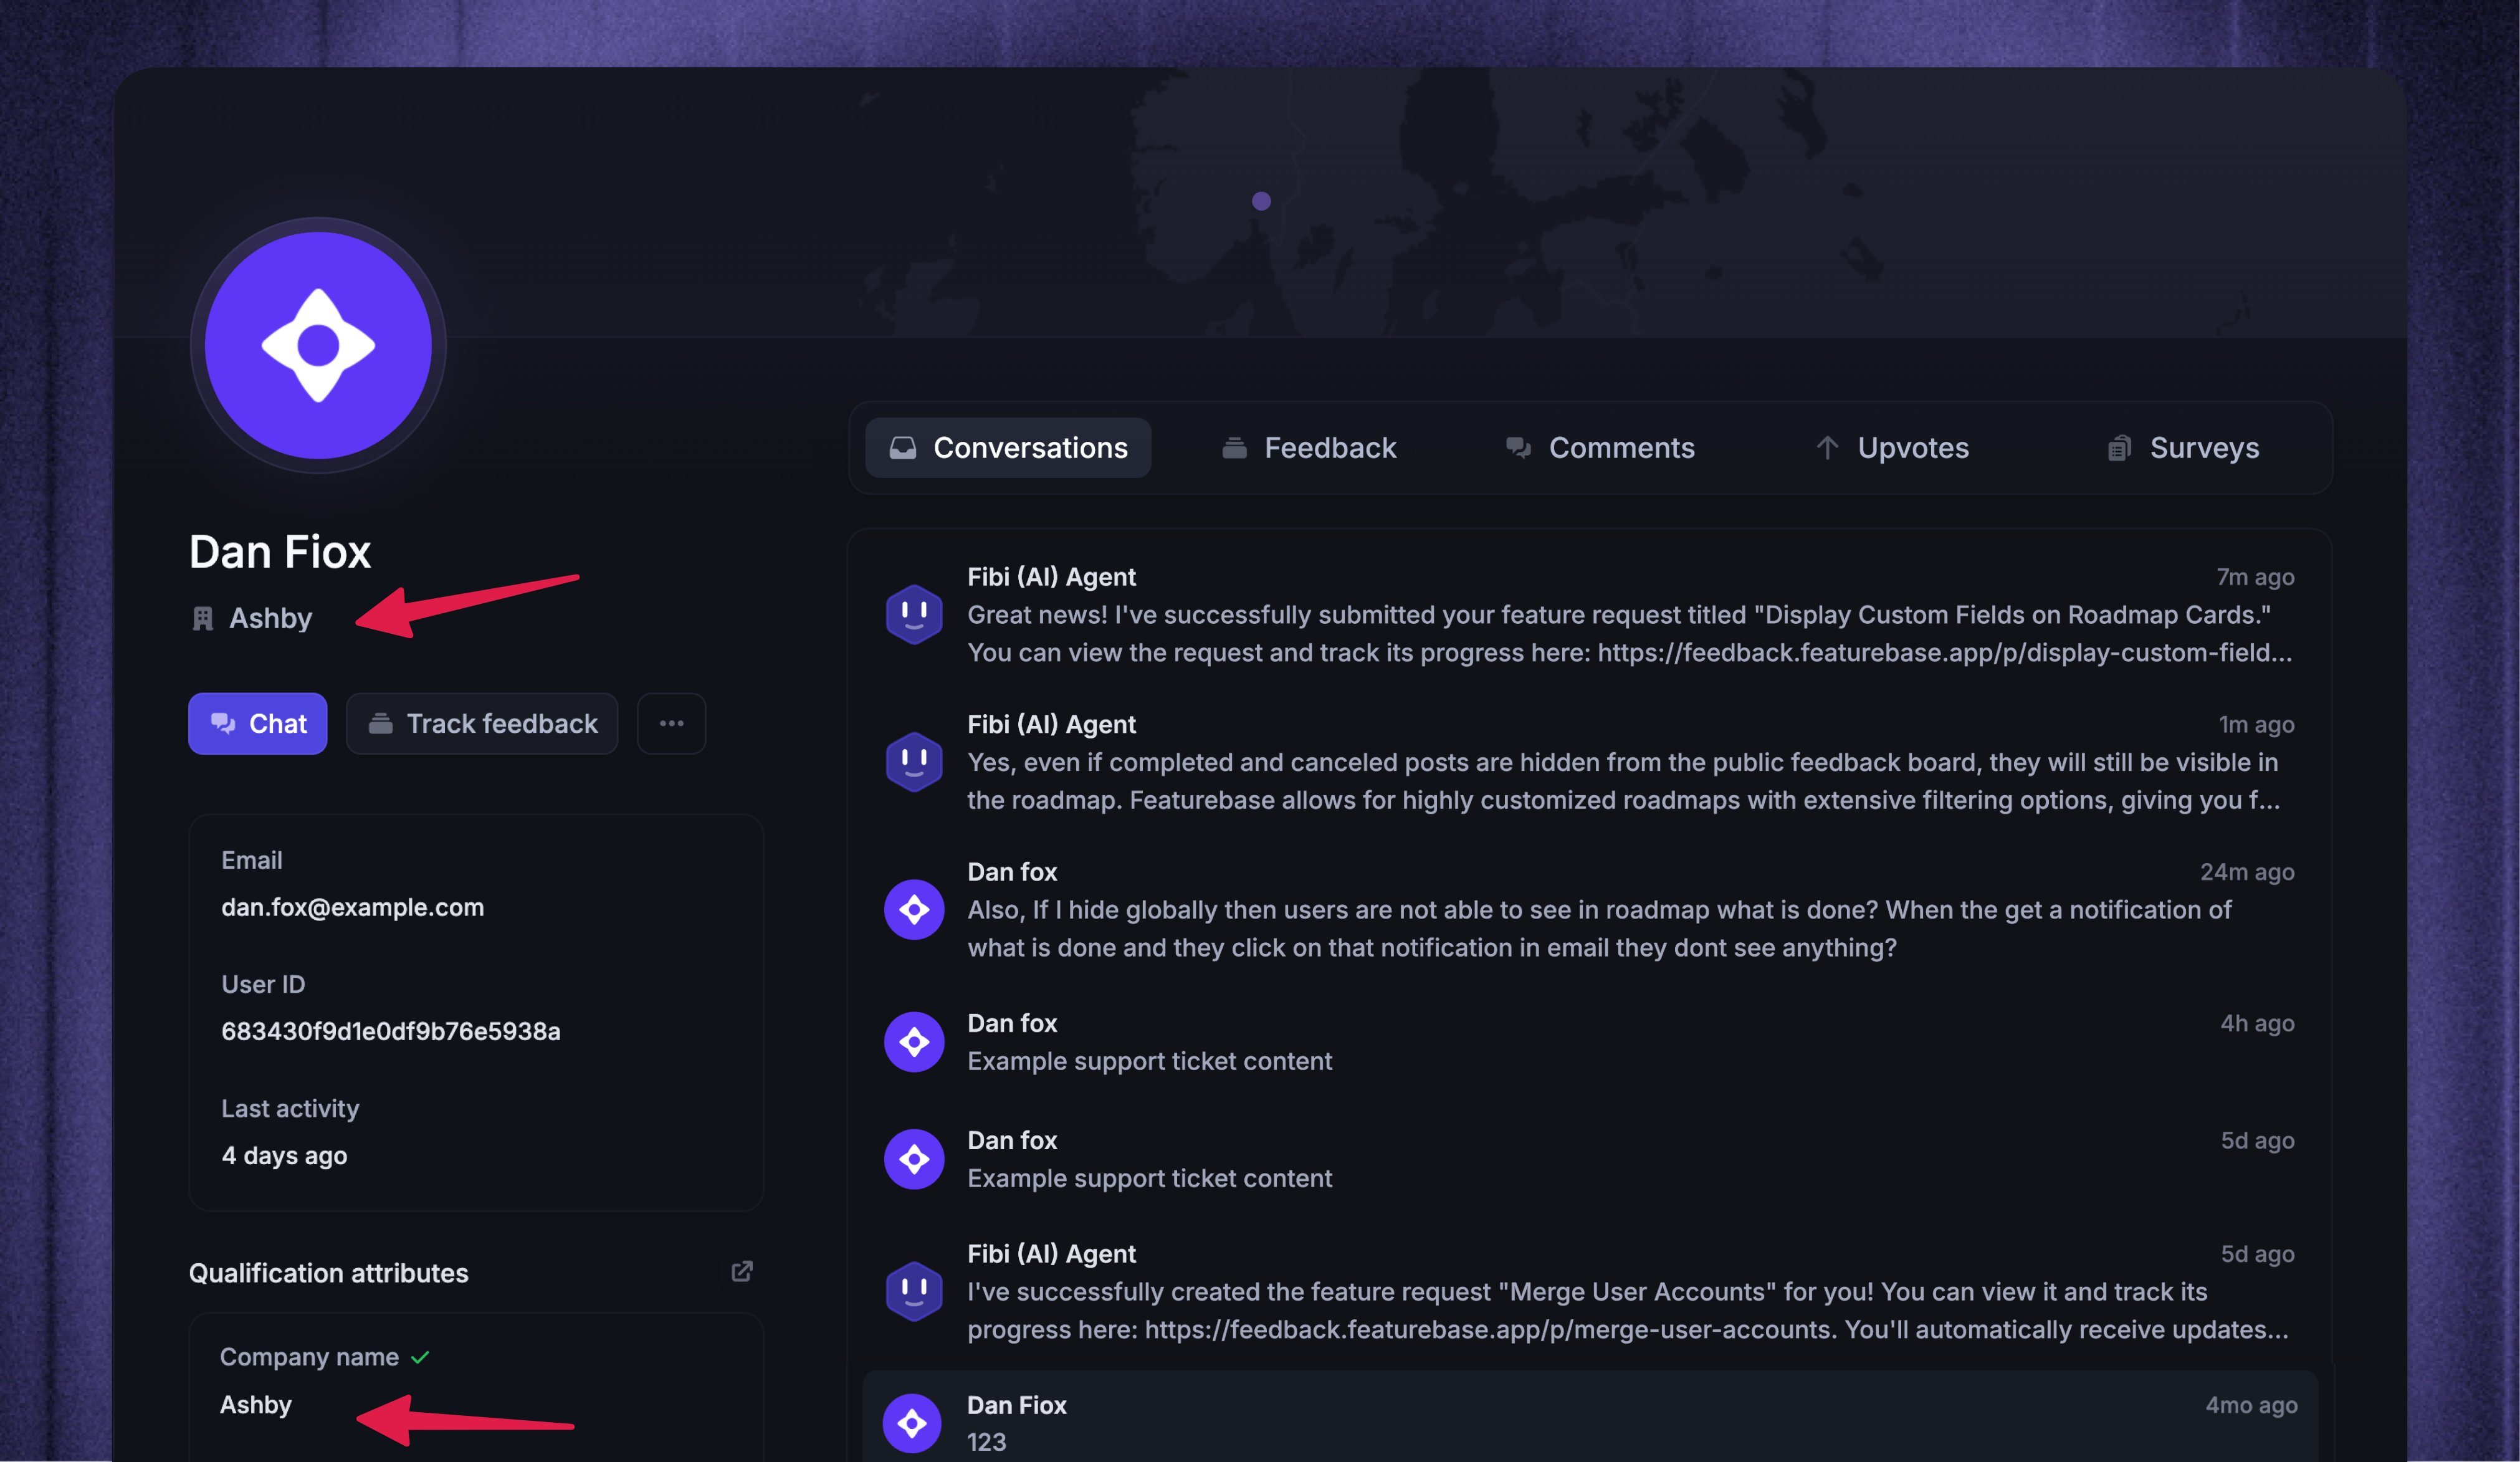The image size is (2520, 1462).
Task: Click the 4mo ago timestamp
Action: tap(2251, 1405)
